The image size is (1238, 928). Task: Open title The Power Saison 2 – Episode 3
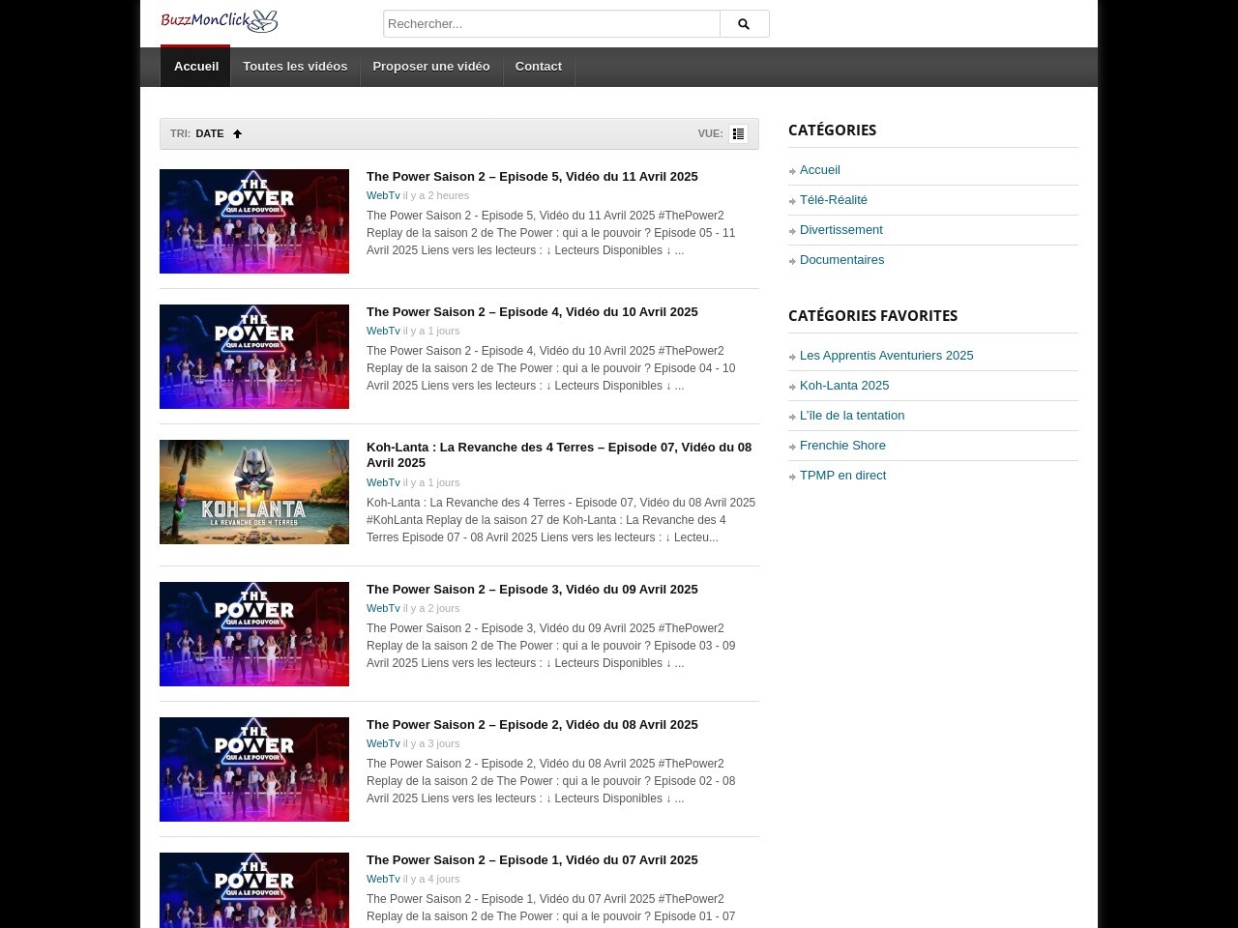(532, 590)
